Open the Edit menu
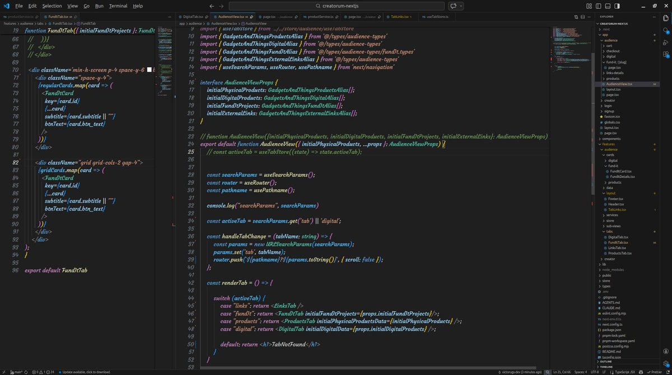672x375 pixels. tap(32, 6)
